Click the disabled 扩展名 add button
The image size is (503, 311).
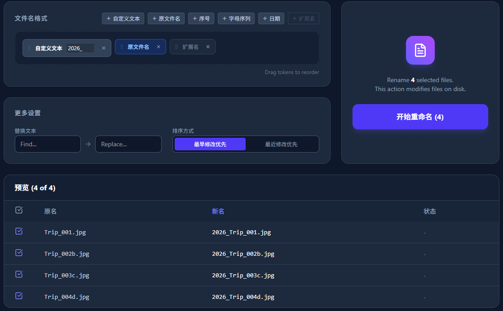coord(304,18)
